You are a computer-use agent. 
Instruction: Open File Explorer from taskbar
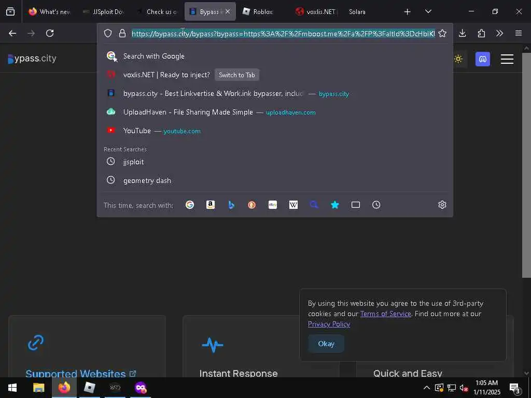coord(38,388)
